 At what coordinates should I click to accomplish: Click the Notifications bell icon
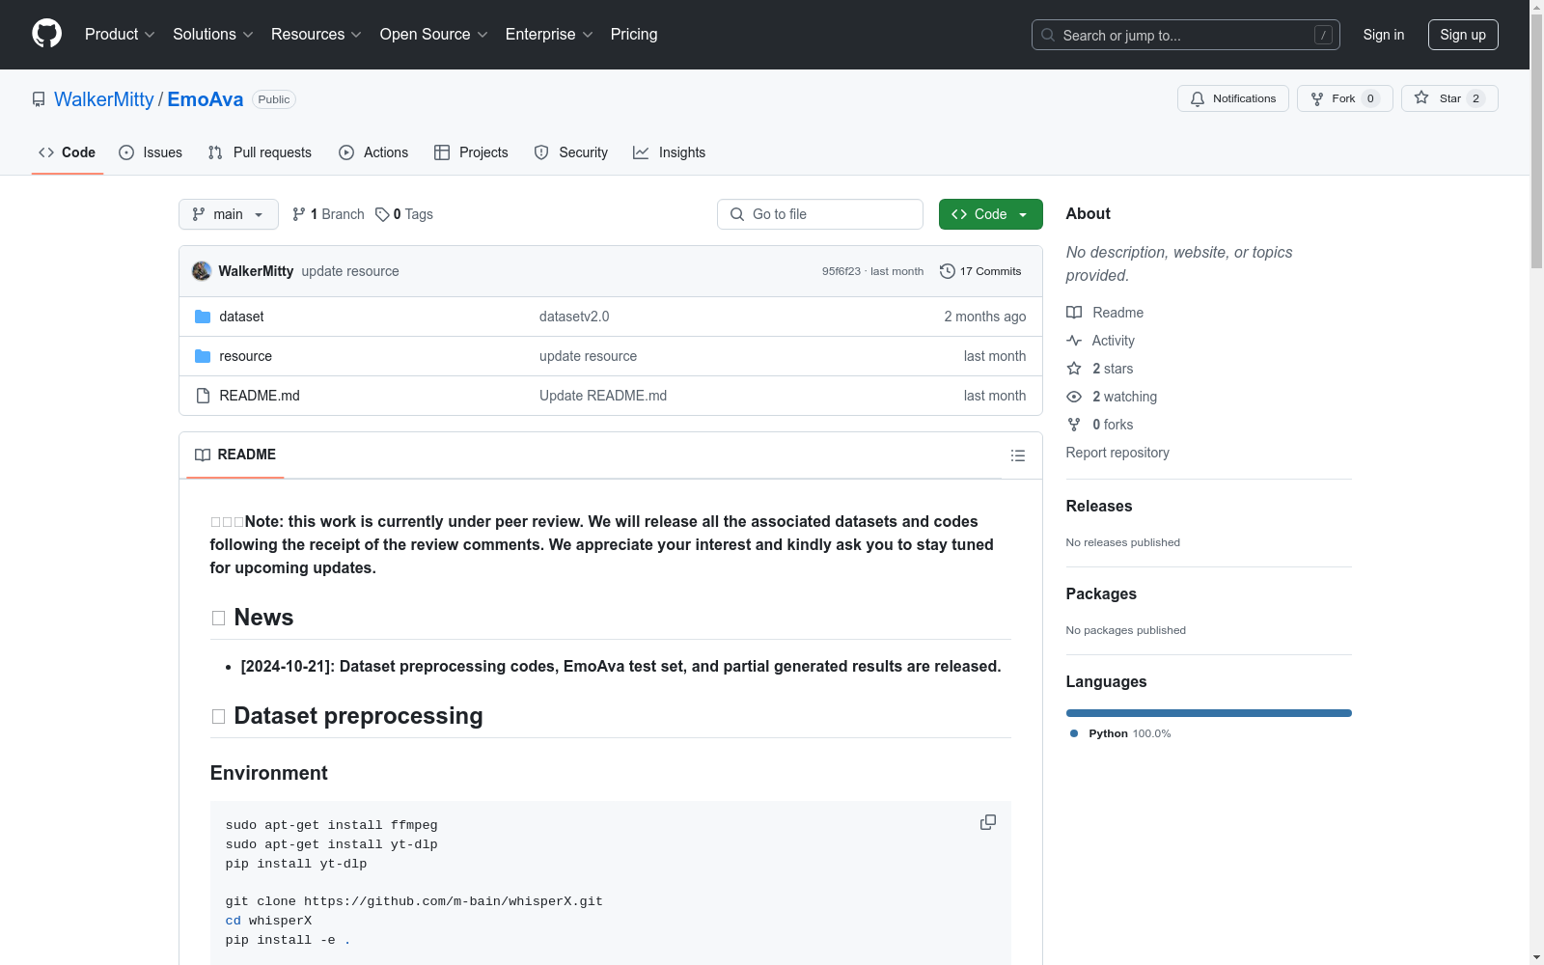pos(1198,98)
